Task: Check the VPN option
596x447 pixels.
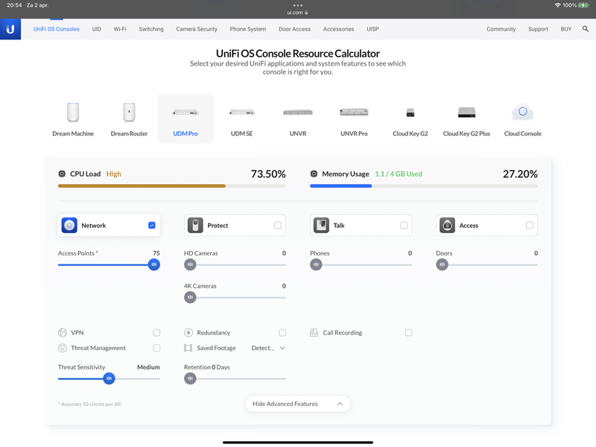Action: [x=156, y=332]
